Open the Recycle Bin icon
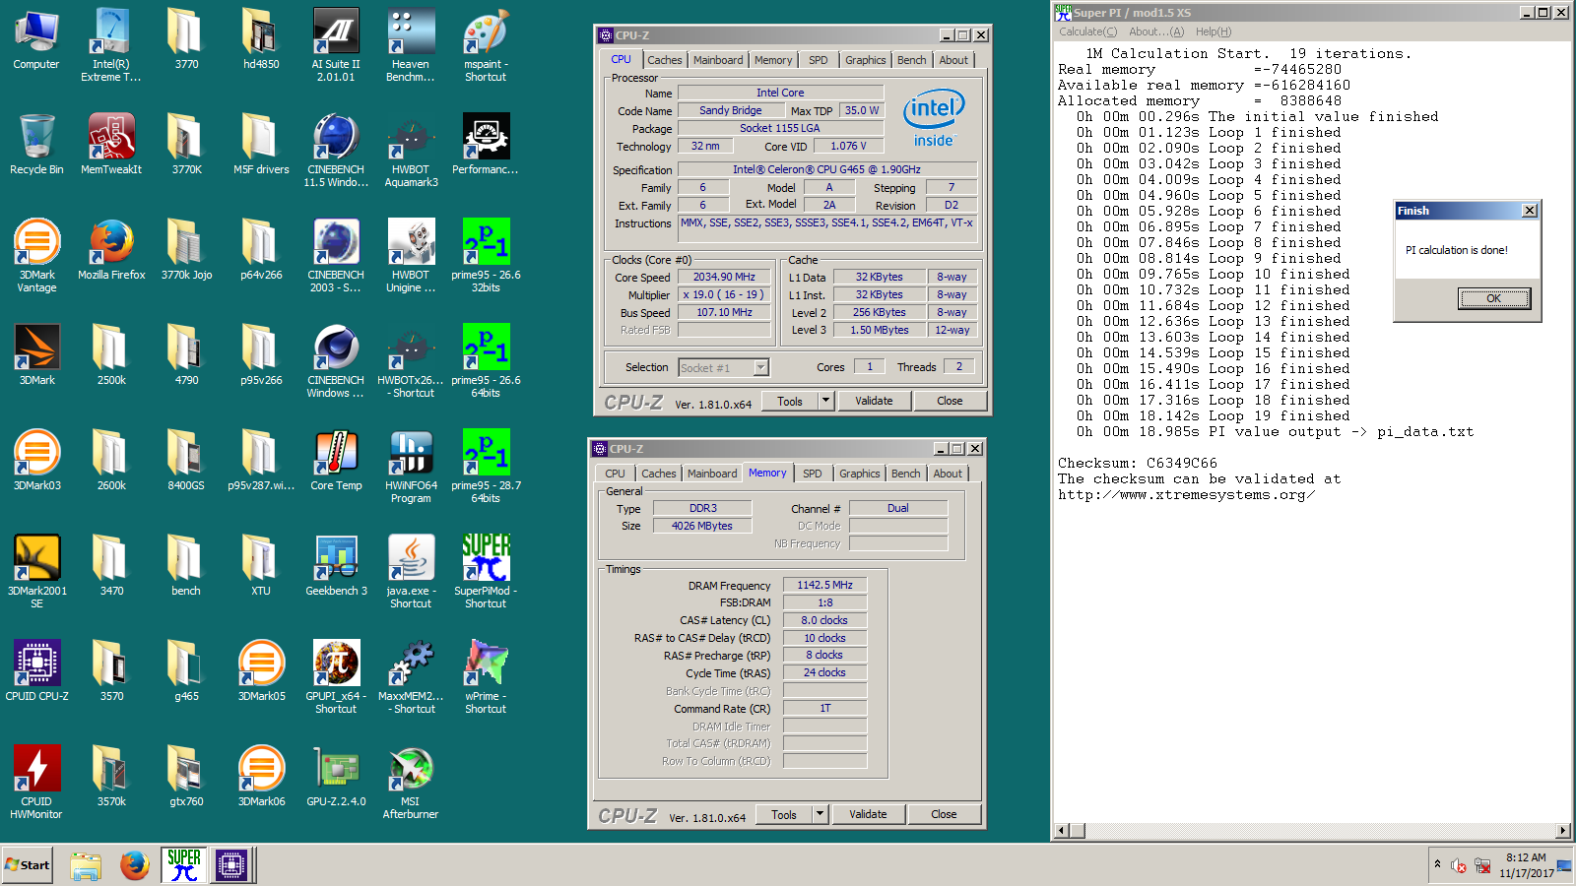The width and height of the screenshot is (1576, 886). (36, 144)
